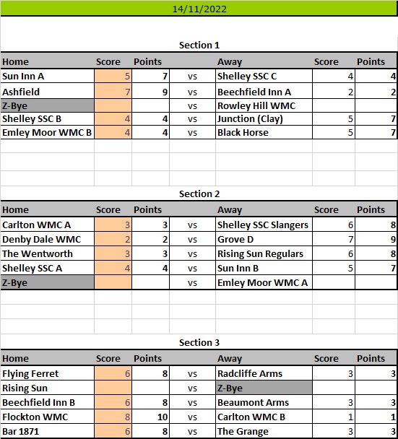The height and width of the screenshot is (439, 398).
Task: Select the empty orange score cell beside Section 2 Z-Bye
Action: 113,282
